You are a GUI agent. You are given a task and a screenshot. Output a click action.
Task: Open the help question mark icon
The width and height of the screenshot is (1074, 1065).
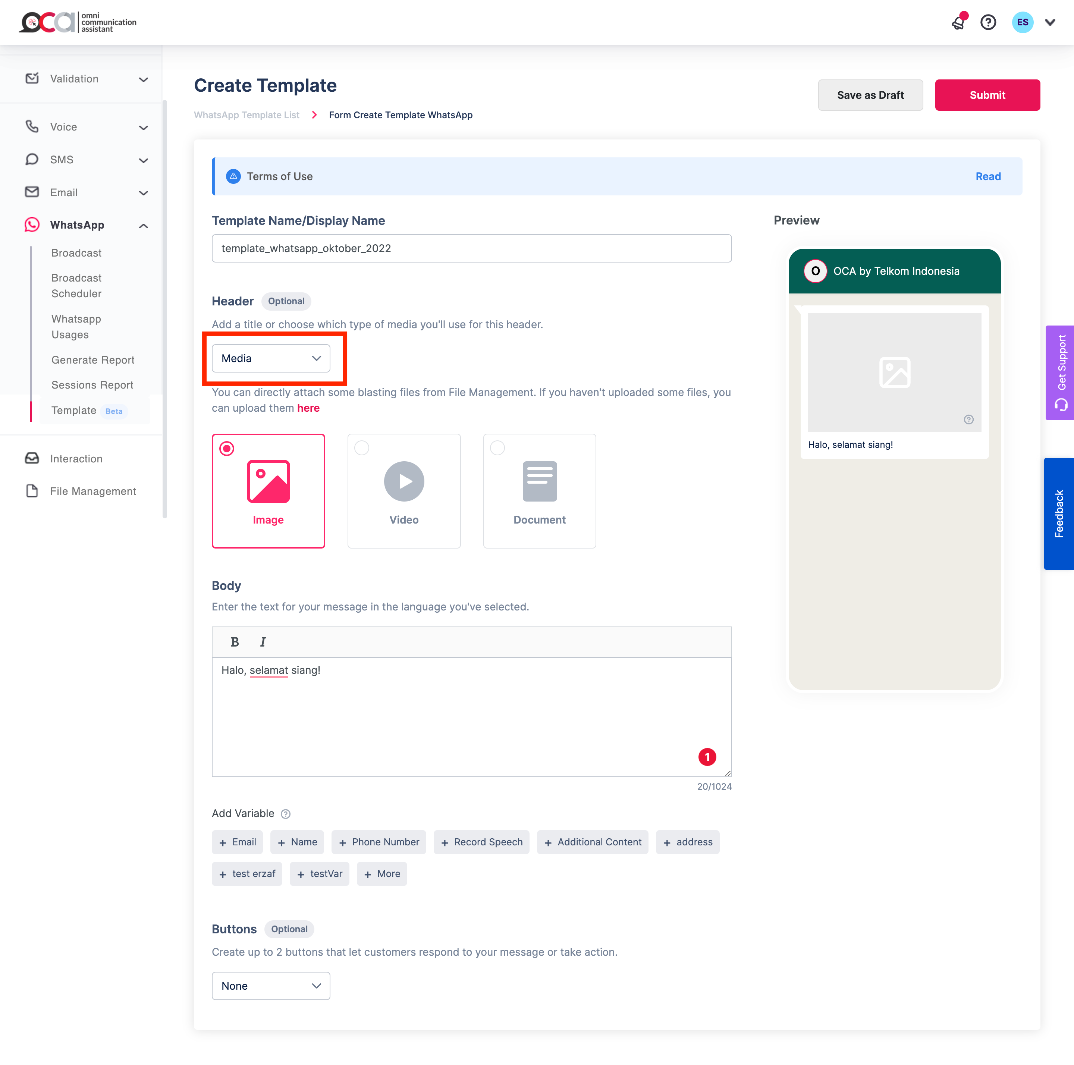point(988,23)
